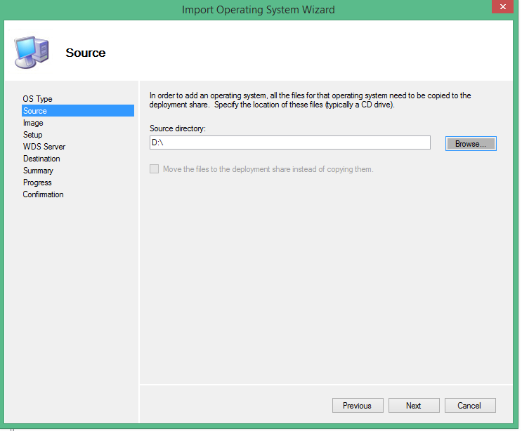Select the Confirmation step
The width and height of the screenshot is (522, 431).
coord(43,194)
